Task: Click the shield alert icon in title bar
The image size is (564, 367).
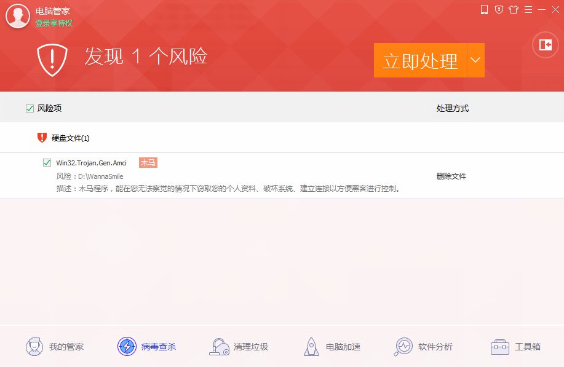Action: point(499,10)
